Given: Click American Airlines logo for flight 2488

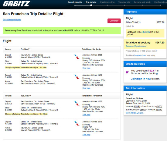Looking at the screenshot, I should [77, 57].
